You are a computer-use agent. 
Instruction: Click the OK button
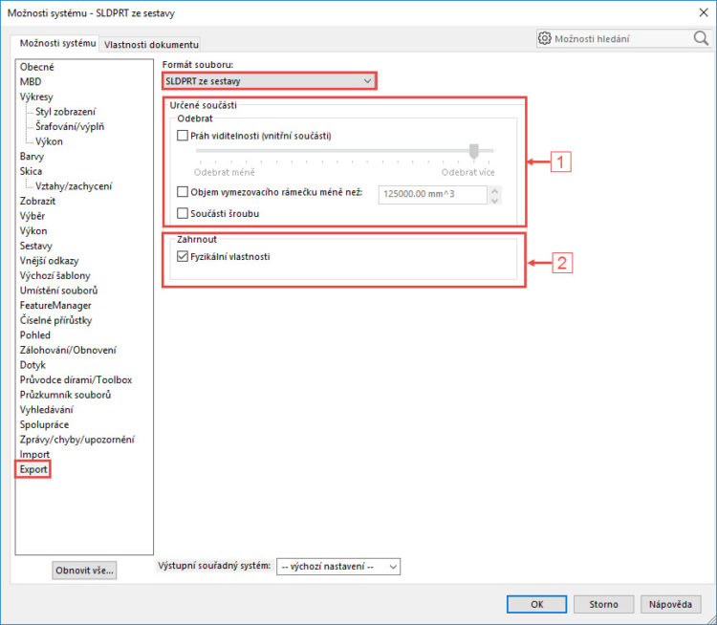tap(537, 604)
